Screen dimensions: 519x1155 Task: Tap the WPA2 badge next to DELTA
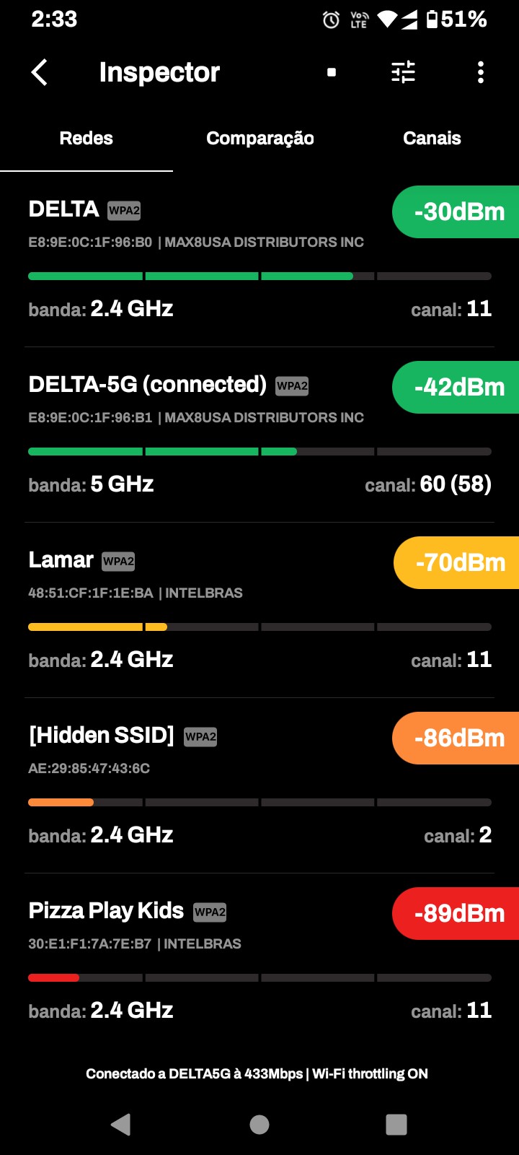[124, 211]
